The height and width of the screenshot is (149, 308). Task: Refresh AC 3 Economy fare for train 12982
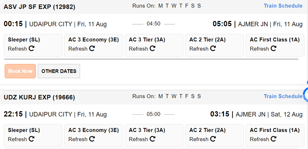92,49
